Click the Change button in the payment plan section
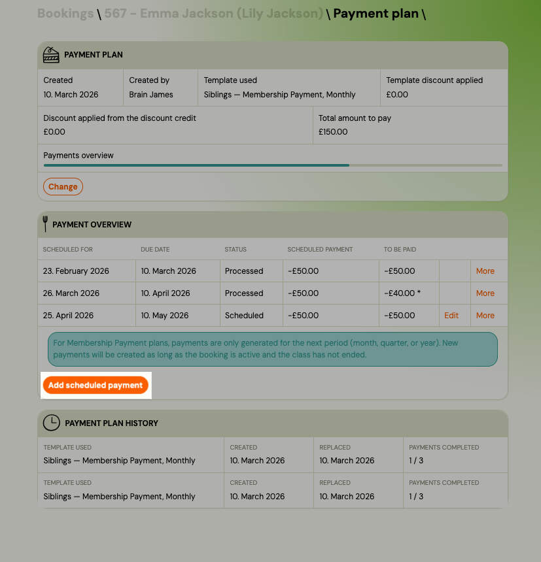 (x=63, y=186)
